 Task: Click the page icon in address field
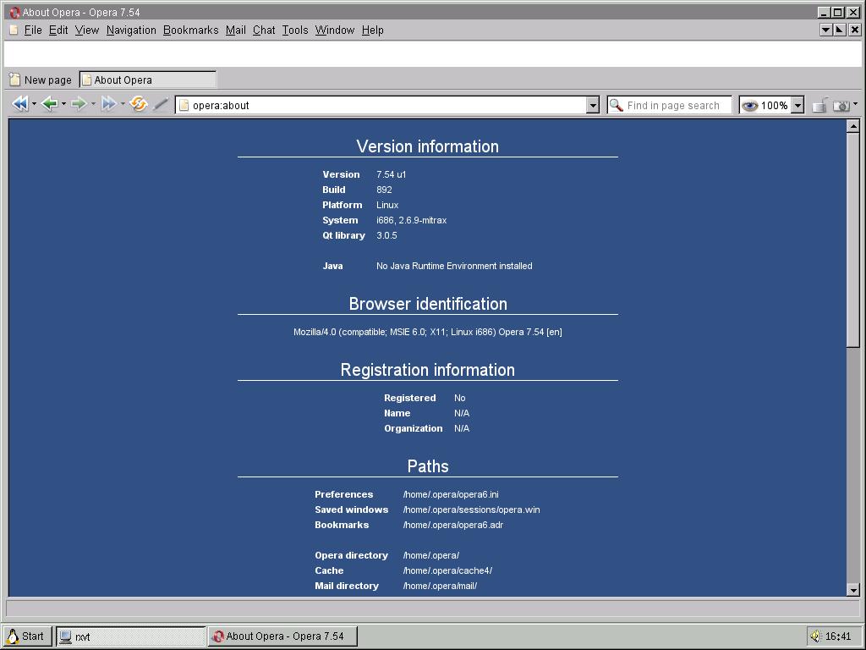(x=184, y=105)
